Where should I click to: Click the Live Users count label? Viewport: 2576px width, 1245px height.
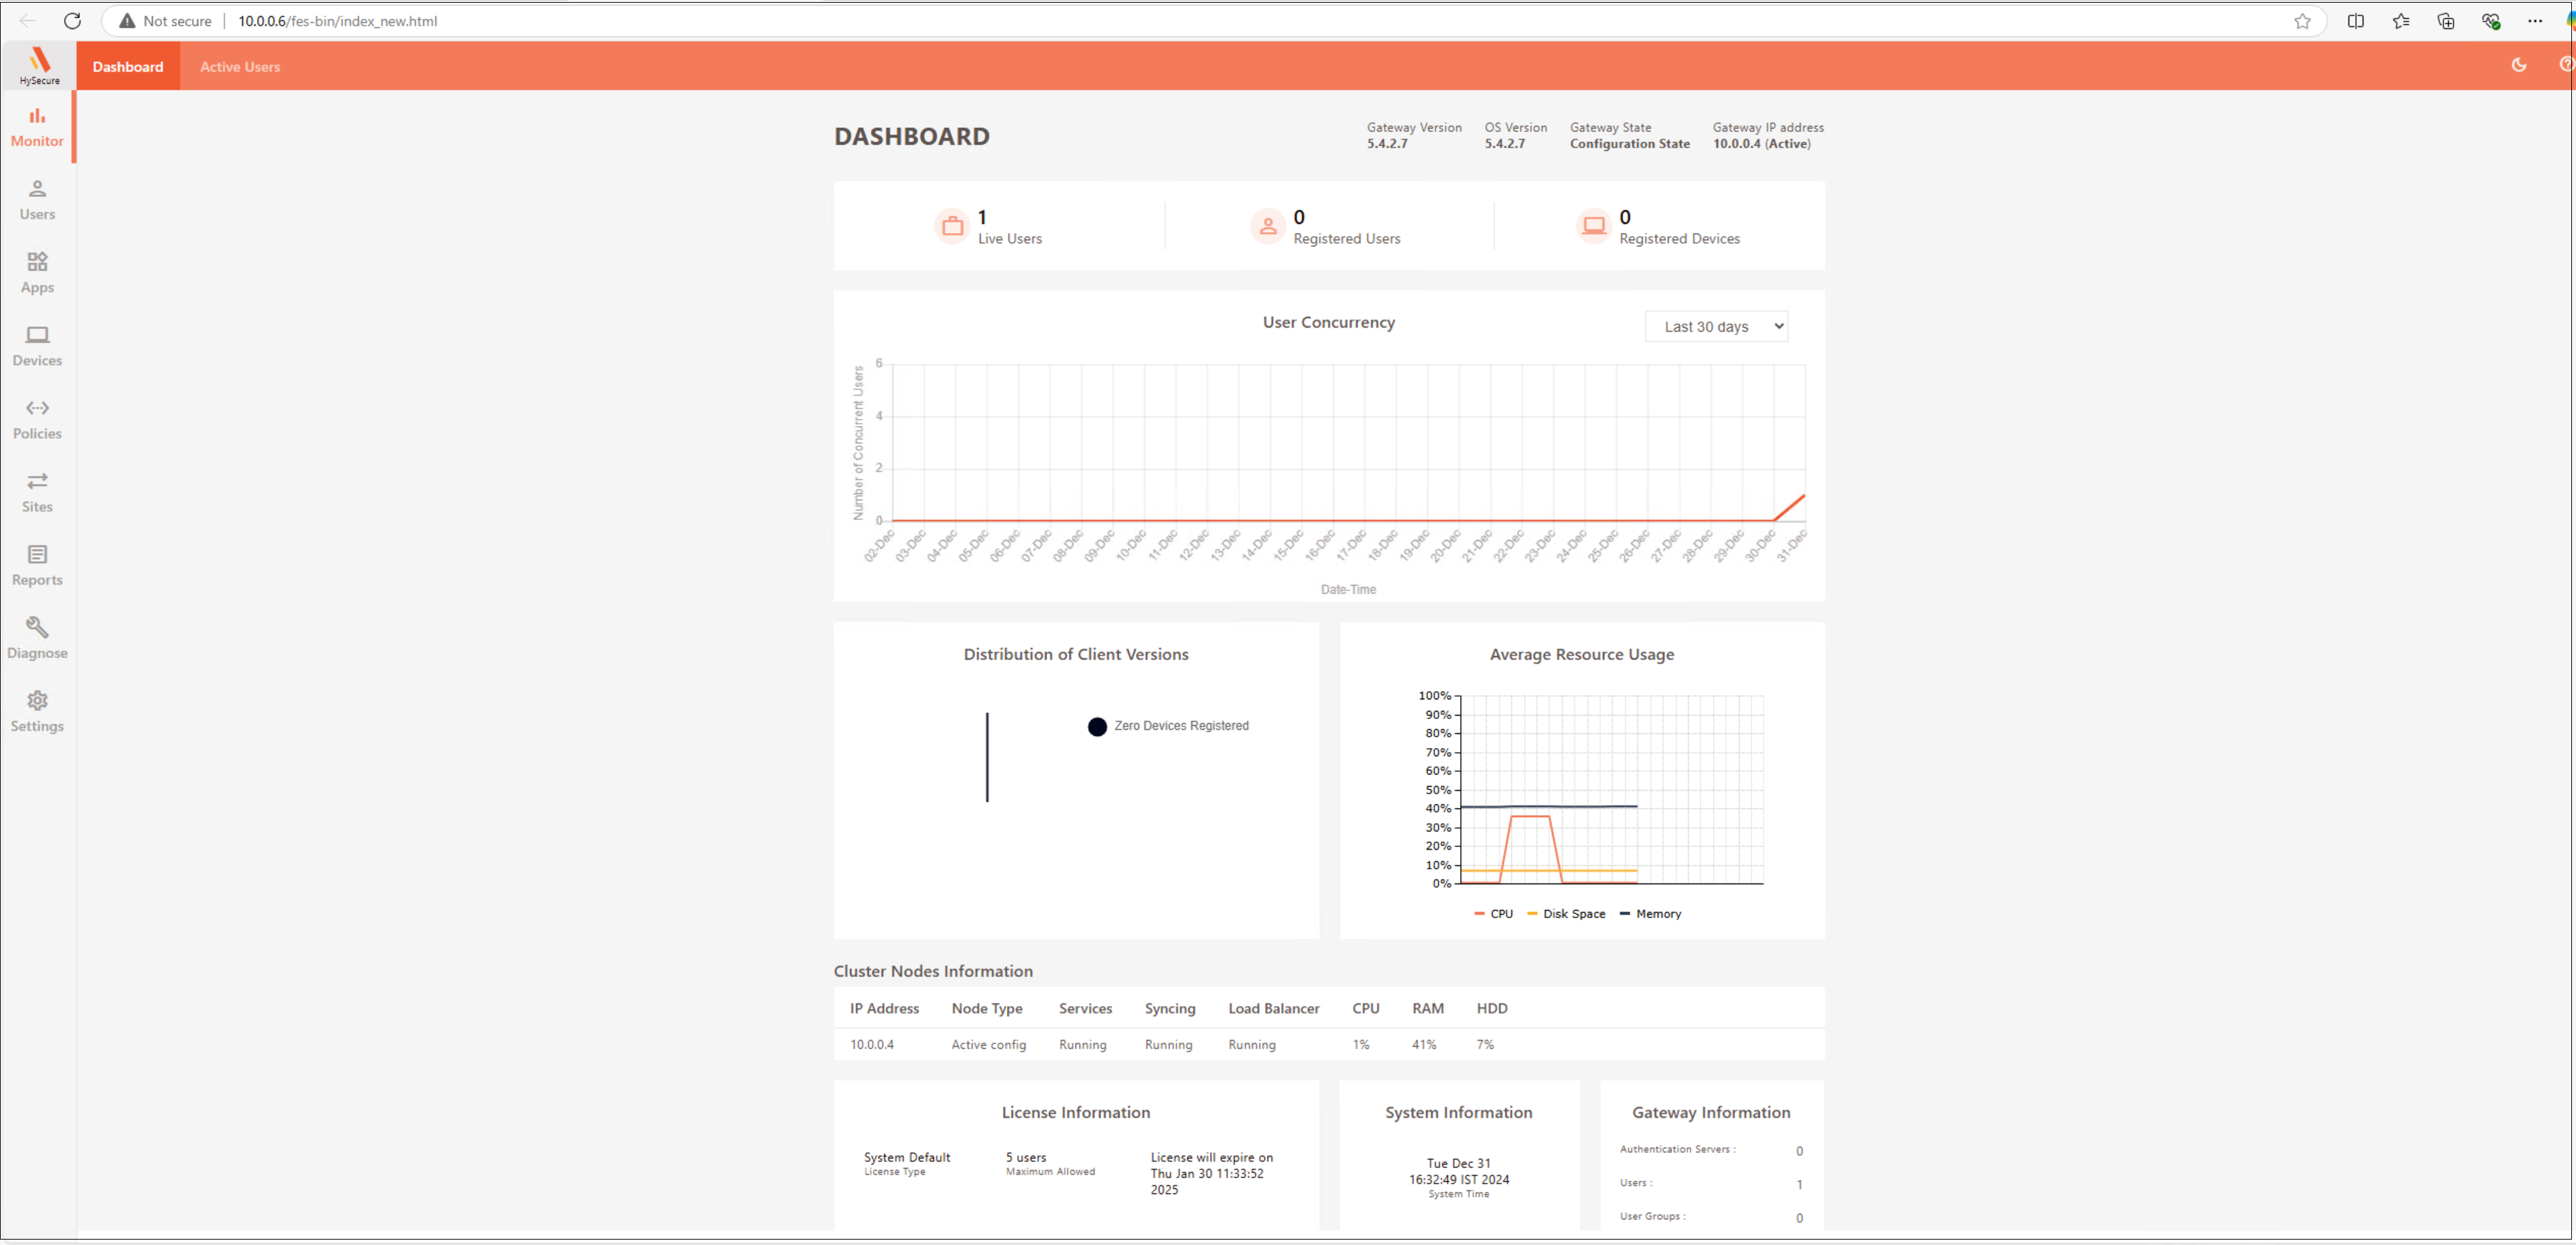1009,239
